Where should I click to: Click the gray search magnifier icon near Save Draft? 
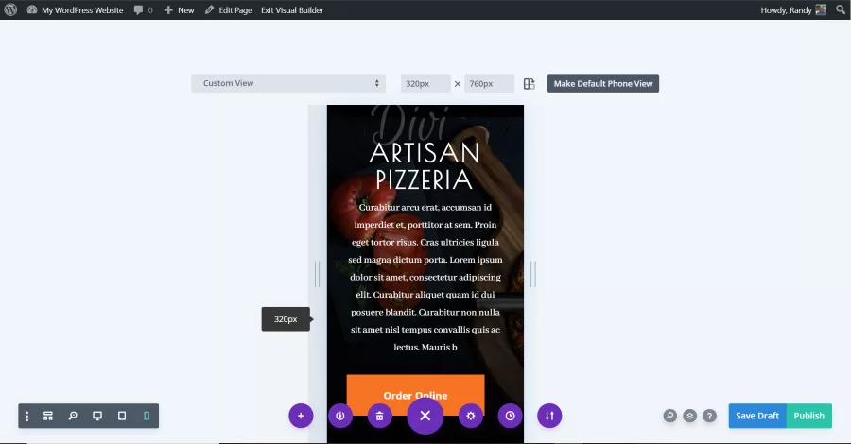[670, 416]
